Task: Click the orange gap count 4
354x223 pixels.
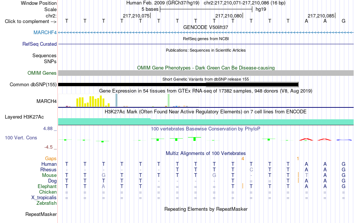Action: click(243, 159)
